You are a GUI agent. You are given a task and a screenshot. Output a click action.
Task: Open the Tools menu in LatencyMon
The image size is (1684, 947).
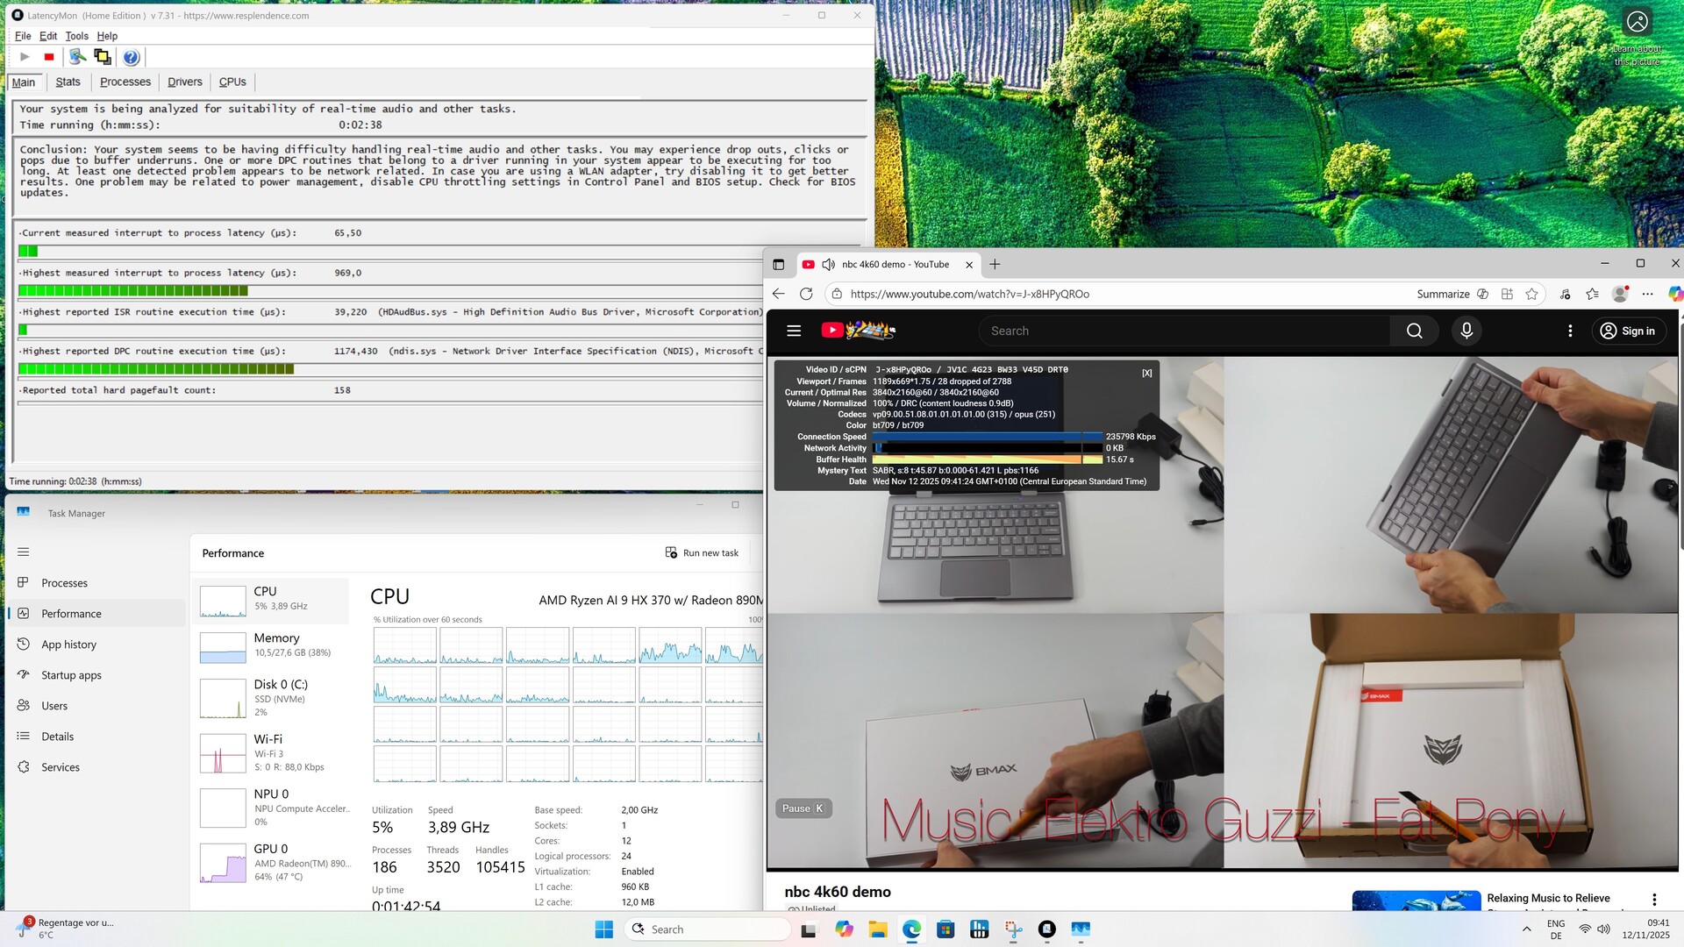click(x=76, y=36)
